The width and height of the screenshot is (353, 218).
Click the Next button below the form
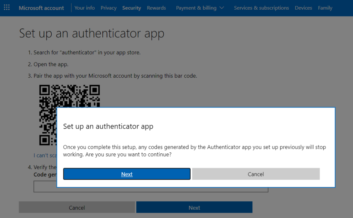194,208
